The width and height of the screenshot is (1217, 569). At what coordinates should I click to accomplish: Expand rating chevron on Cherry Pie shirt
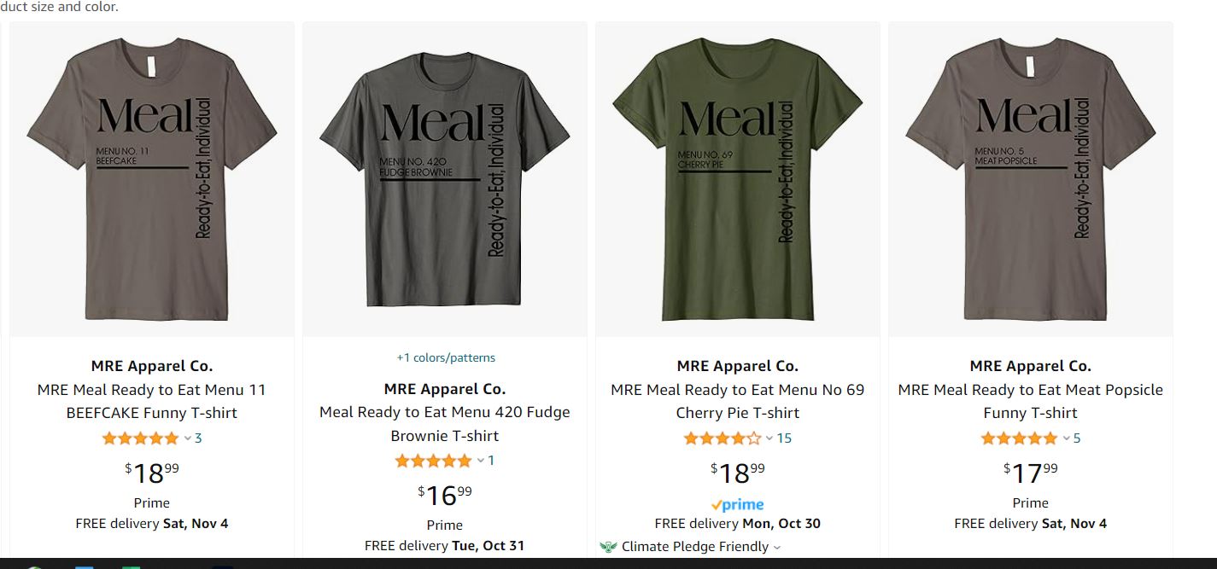click(x=769, y=438)
